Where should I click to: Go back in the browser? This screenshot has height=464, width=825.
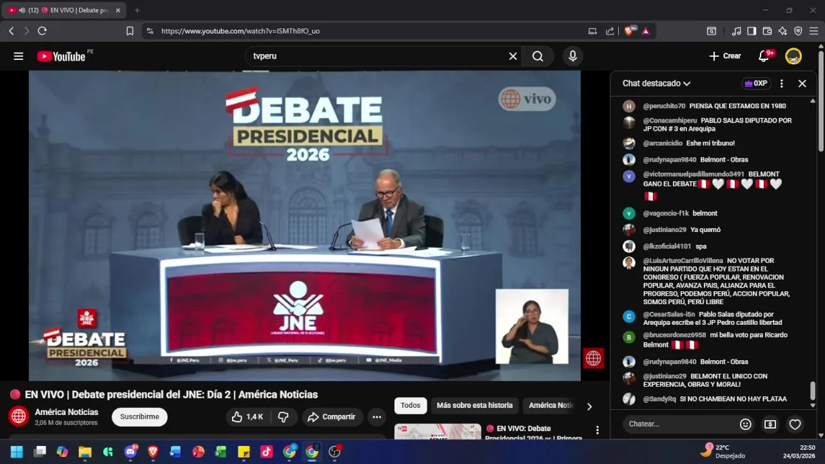click(11, 31)
